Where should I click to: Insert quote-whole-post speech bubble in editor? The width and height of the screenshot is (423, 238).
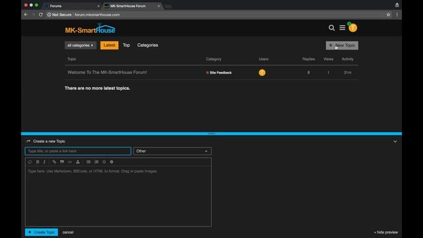pos(30,162)
